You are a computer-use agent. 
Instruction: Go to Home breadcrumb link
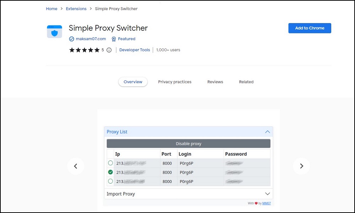[x=51, y=9]
